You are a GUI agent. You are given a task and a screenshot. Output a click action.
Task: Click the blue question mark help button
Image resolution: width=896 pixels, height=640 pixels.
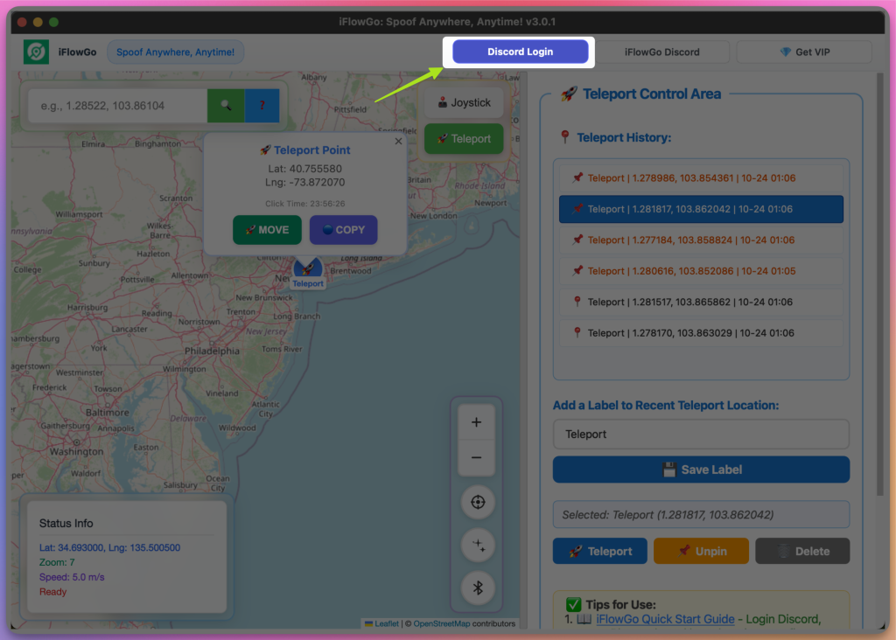pos(262,106)
